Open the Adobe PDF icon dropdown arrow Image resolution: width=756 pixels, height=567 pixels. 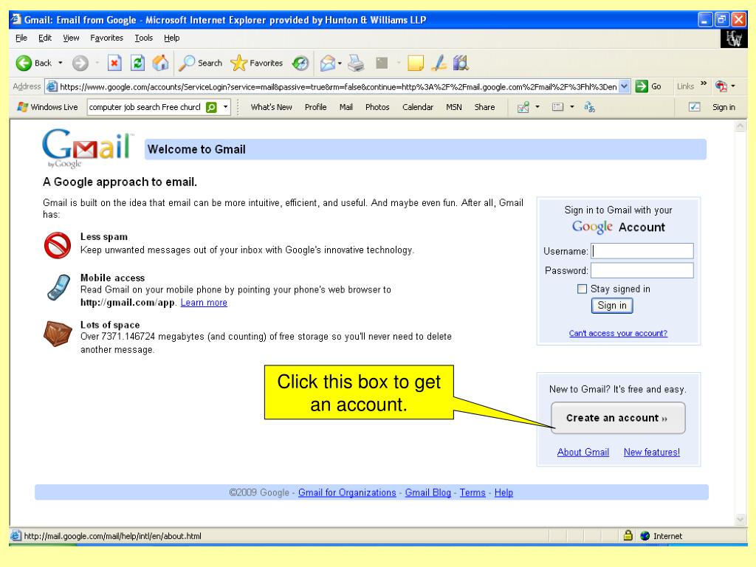[733, 86]
